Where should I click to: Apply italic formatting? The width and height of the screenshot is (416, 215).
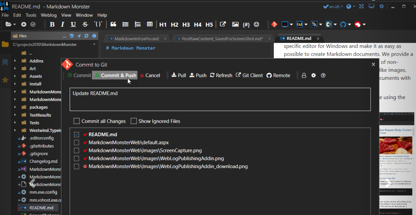63,25
